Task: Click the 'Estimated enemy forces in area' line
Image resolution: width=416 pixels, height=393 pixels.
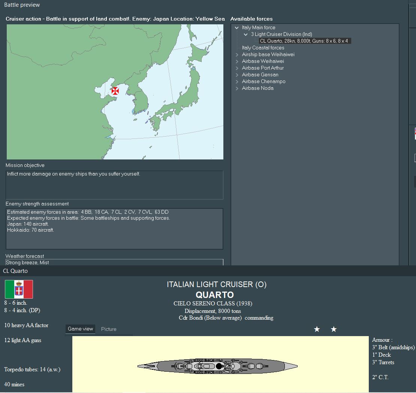Action: tap(88, 212)
